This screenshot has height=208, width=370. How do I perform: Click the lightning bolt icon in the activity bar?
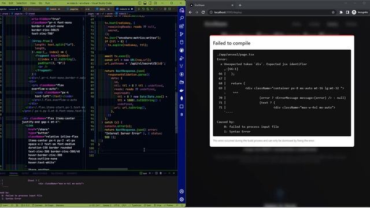(x=182, y=75)
